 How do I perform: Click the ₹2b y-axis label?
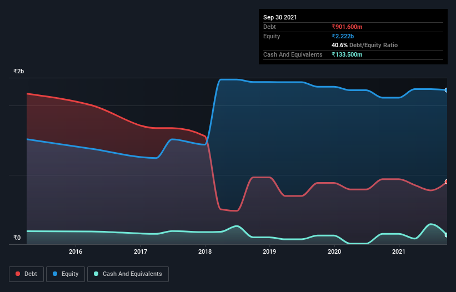click(19, 71)
